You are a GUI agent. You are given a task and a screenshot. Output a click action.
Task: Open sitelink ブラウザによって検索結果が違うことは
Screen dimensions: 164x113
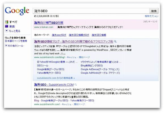(x=101, y=62)
